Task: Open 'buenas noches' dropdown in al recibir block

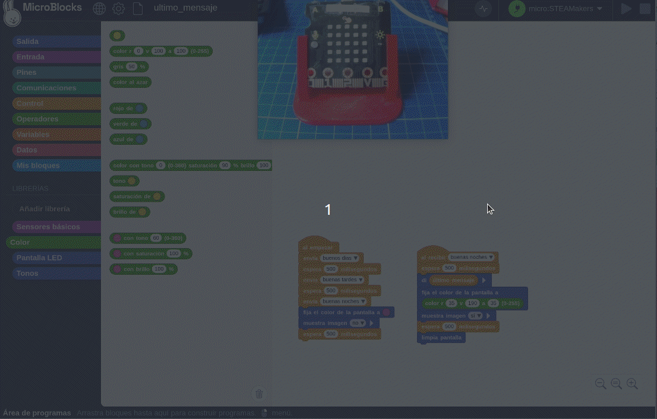Action: 472,257
